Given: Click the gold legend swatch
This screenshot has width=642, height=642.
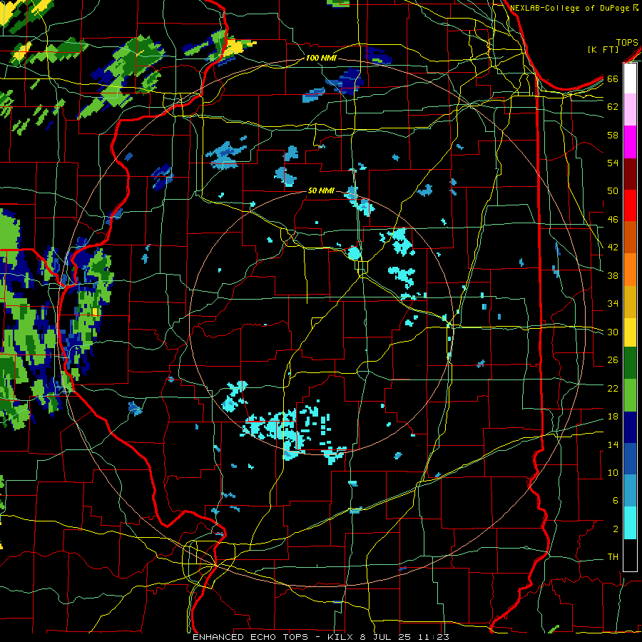Looking at the screenshot, I should 630,302.
